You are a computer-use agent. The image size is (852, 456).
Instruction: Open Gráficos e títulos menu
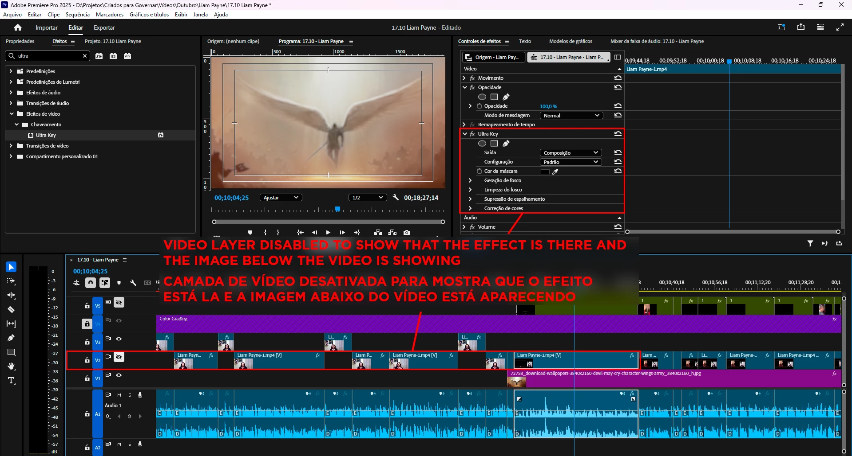click(149, 15)
